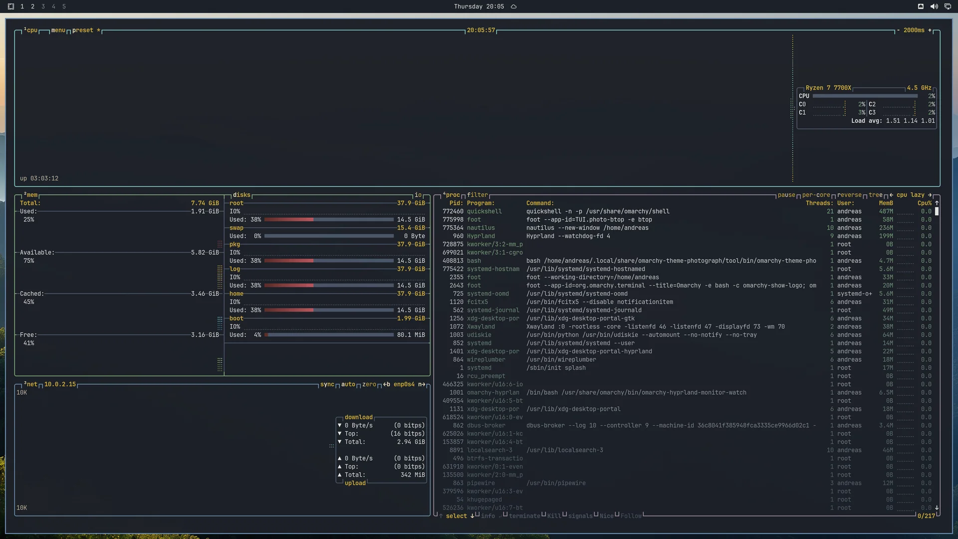958x539 pixels.
Task: Toggle pause of the process list
Action: point(786,195)
